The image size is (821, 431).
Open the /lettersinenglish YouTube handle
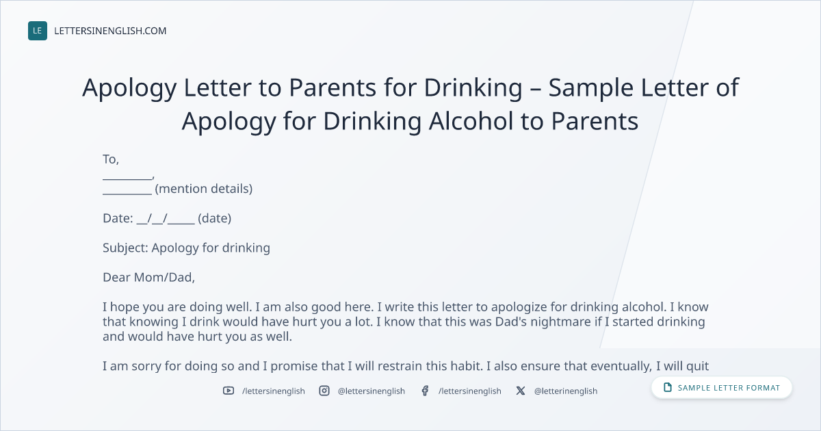pos(274,391)
